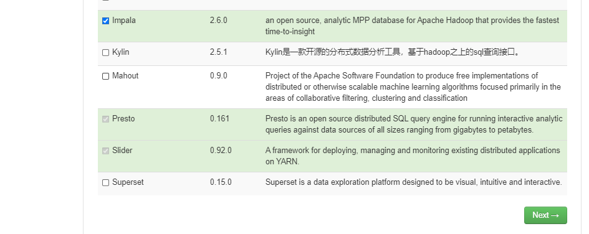The height and width of the screenshot is (234, 589).
Task: Click Superset version 0.15.0
Action: pyautogui.click(x=221, y=182)
